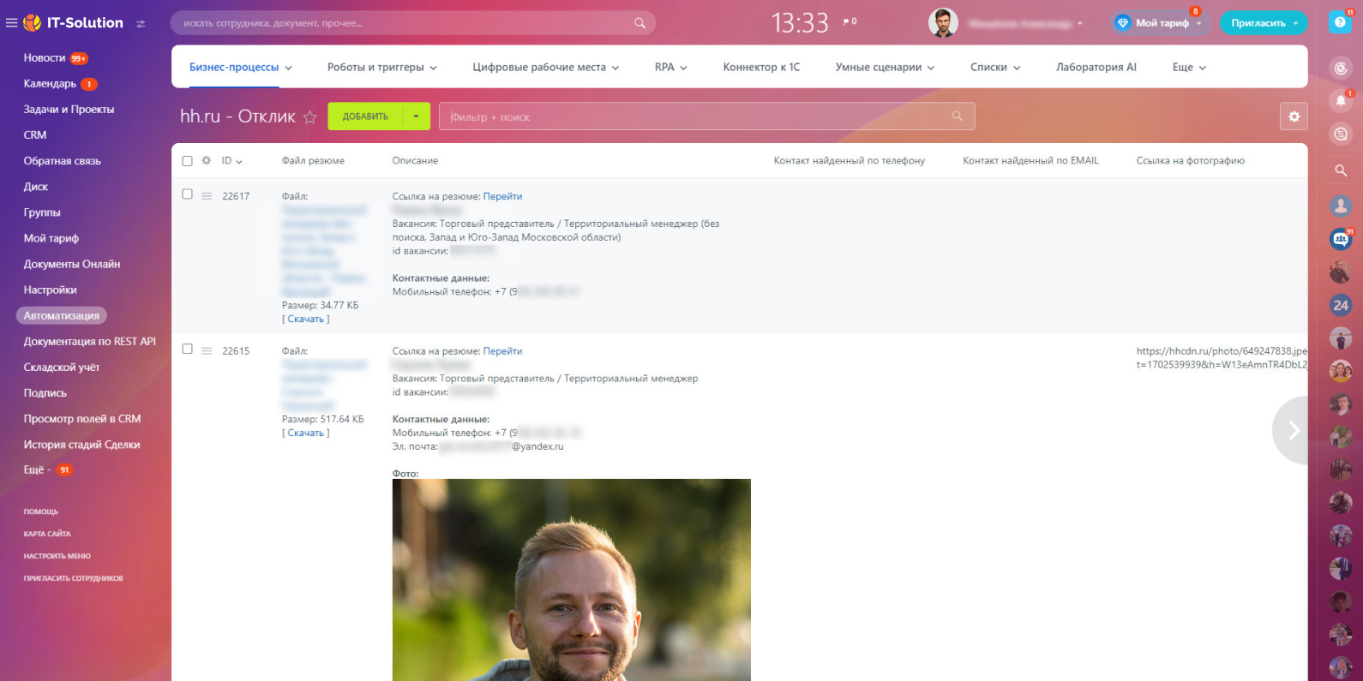Click the magnifier icon in the top search bar

[x=639, y=23]
